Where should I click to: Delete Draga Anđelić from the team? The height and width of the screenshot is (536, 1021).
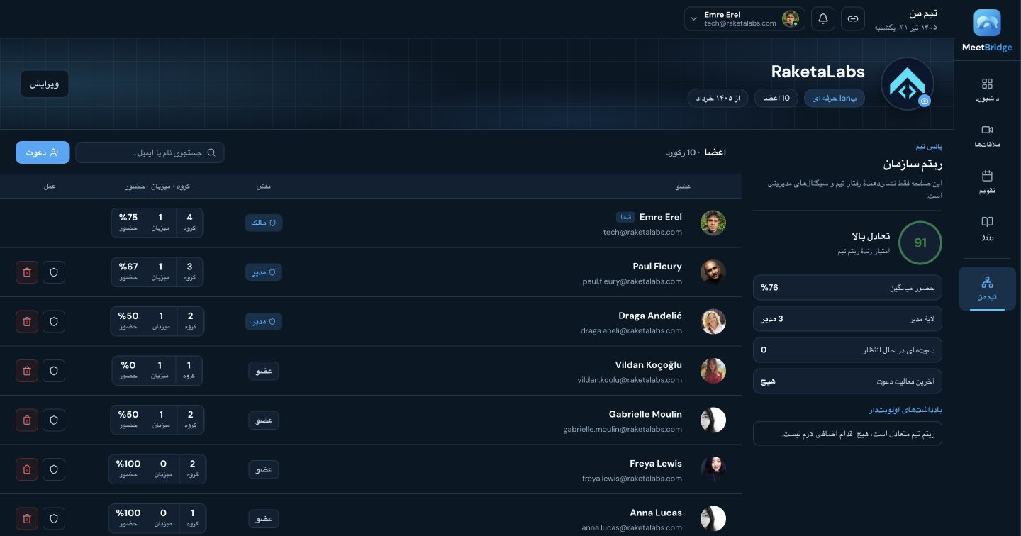pos(27,321)
